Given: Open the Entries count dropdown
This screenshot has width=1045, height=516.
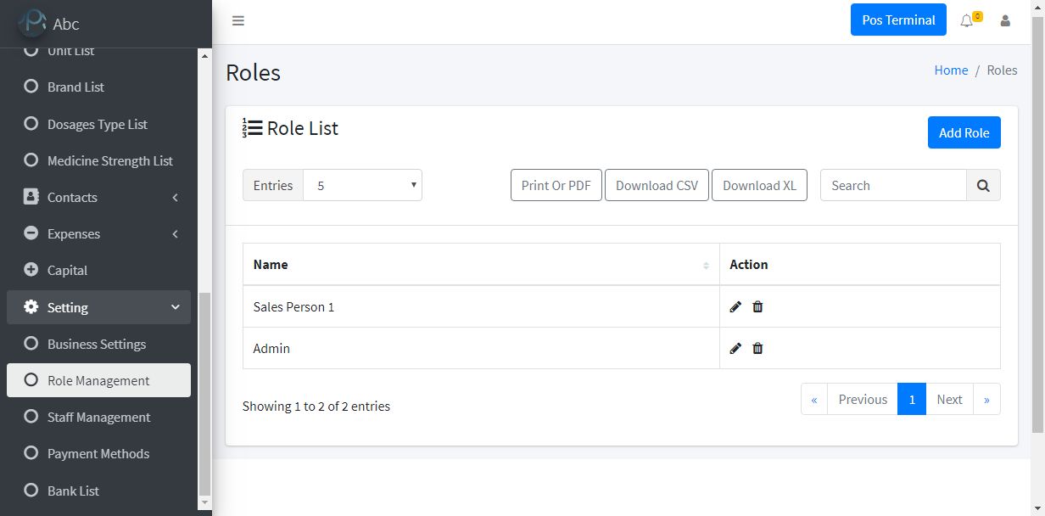Looking at the screenshot, I should click(362, 186).
